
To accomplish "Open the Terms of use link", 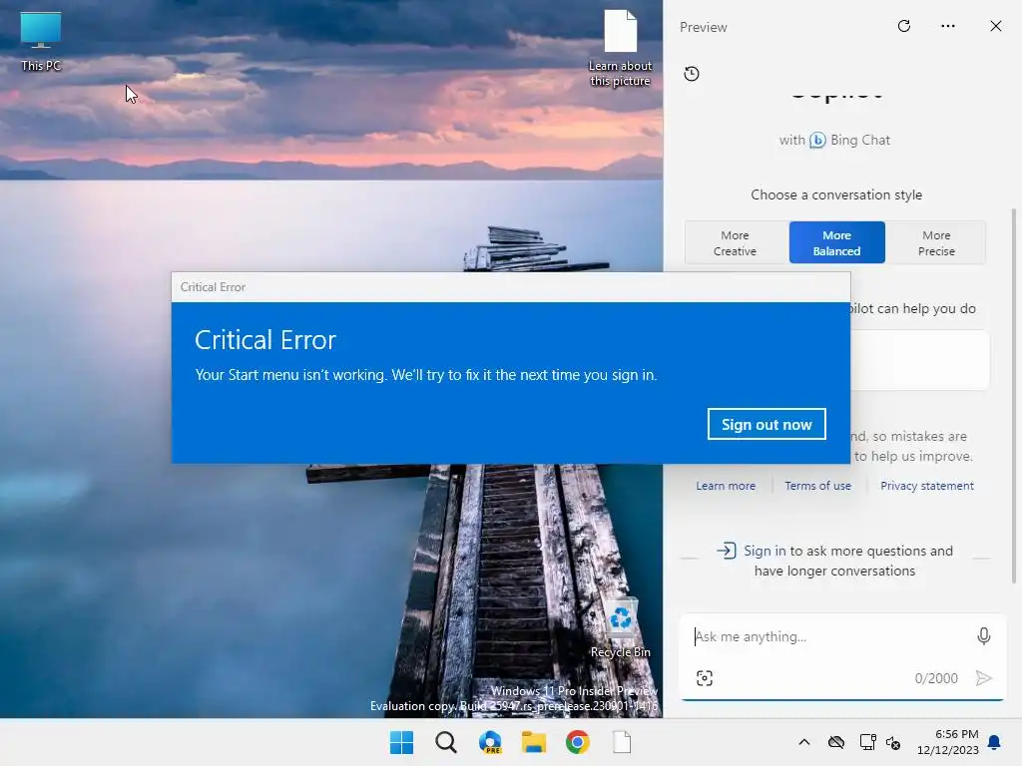I will pyautogui.click(x=818, y=486).
